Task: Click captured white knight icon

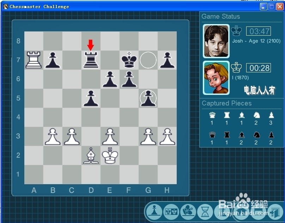Action: 256,115
